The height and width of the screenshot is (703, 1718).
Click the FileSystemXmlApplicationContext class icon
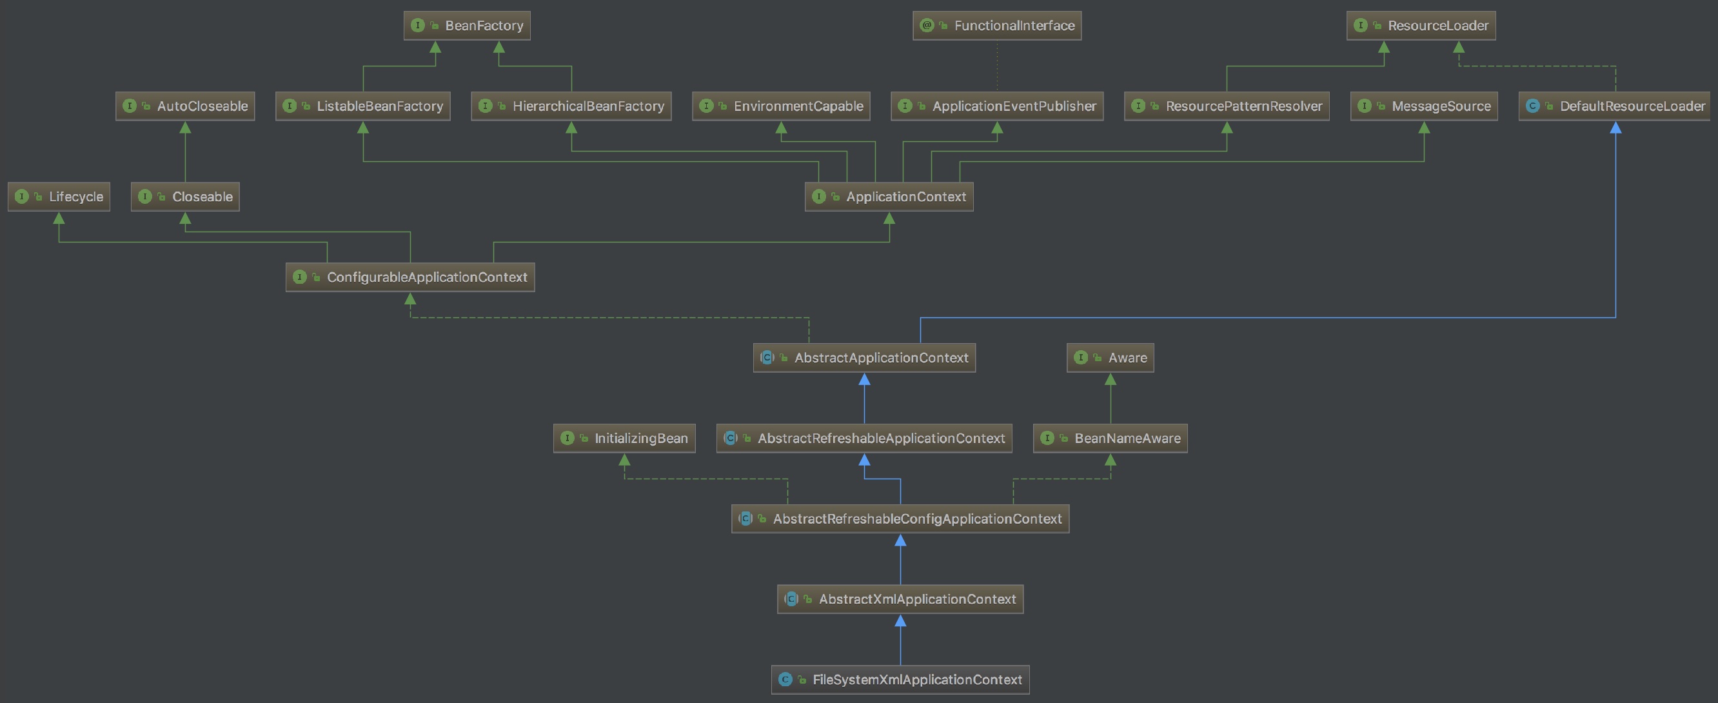coord(785,680)
